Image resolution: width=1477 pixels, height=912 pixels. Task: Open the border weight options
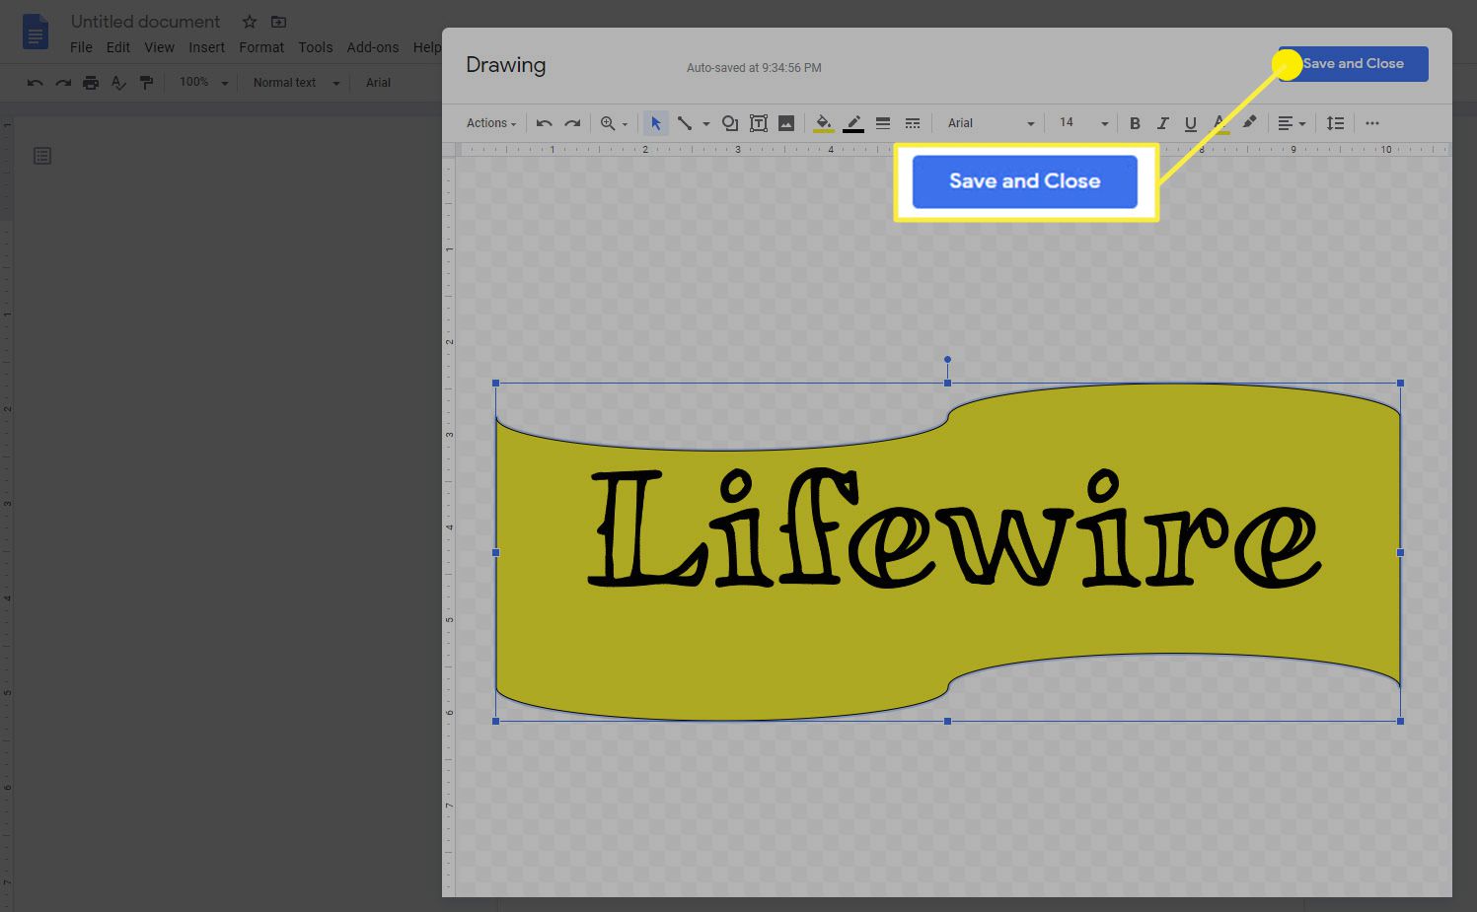pyautogui.click(x=883, y=123)
